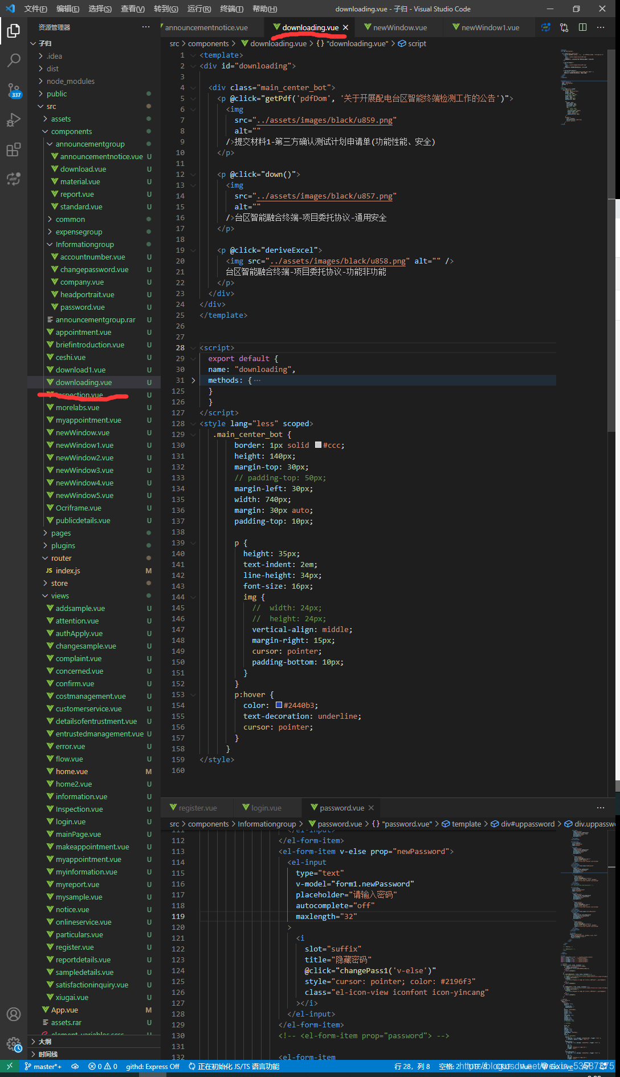
Task: Open Source Control view with 337 badge
Action: 14,90
